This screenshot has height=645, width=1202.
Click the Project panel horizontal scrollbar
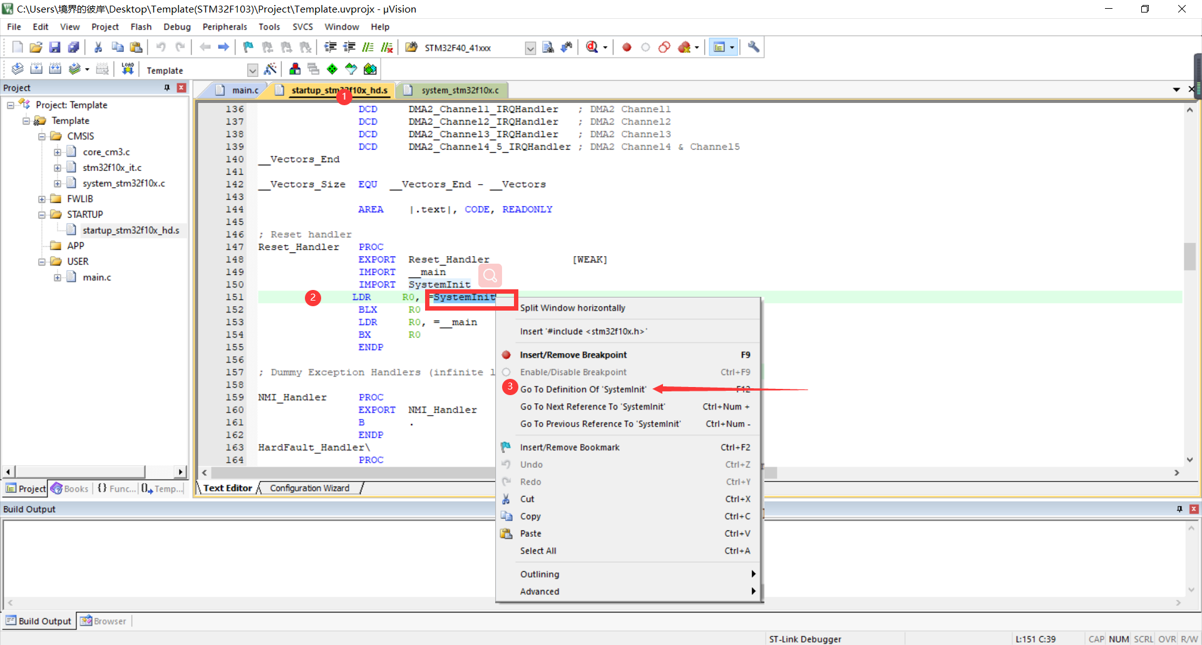80,472
